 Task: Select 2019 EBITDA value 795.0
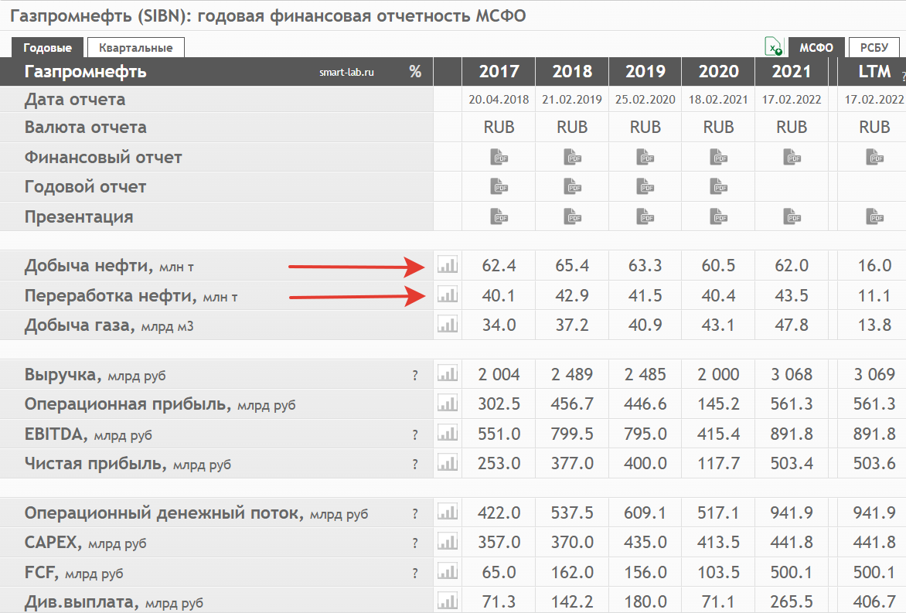(645, 434)
